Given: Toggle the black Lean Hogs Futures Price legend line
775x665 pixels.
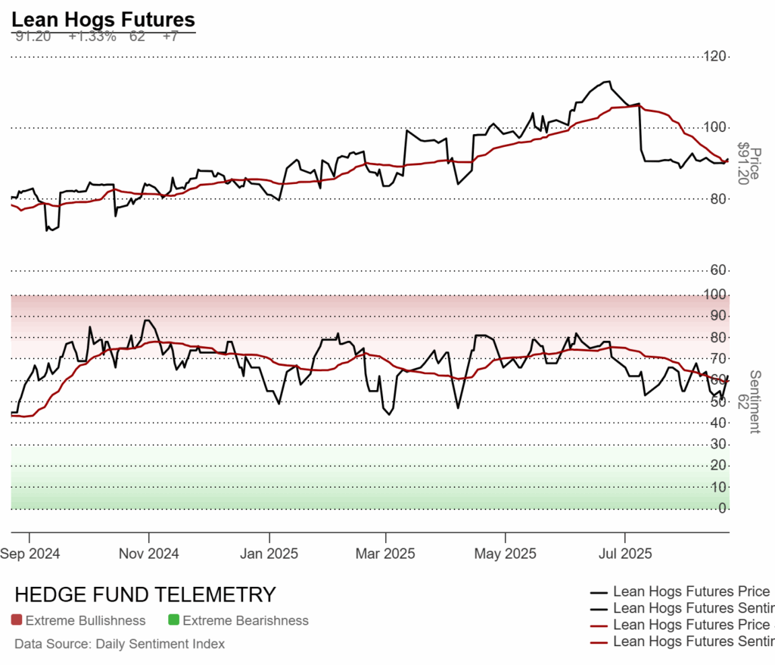Looking at the screenshot, I should (599, 592).
